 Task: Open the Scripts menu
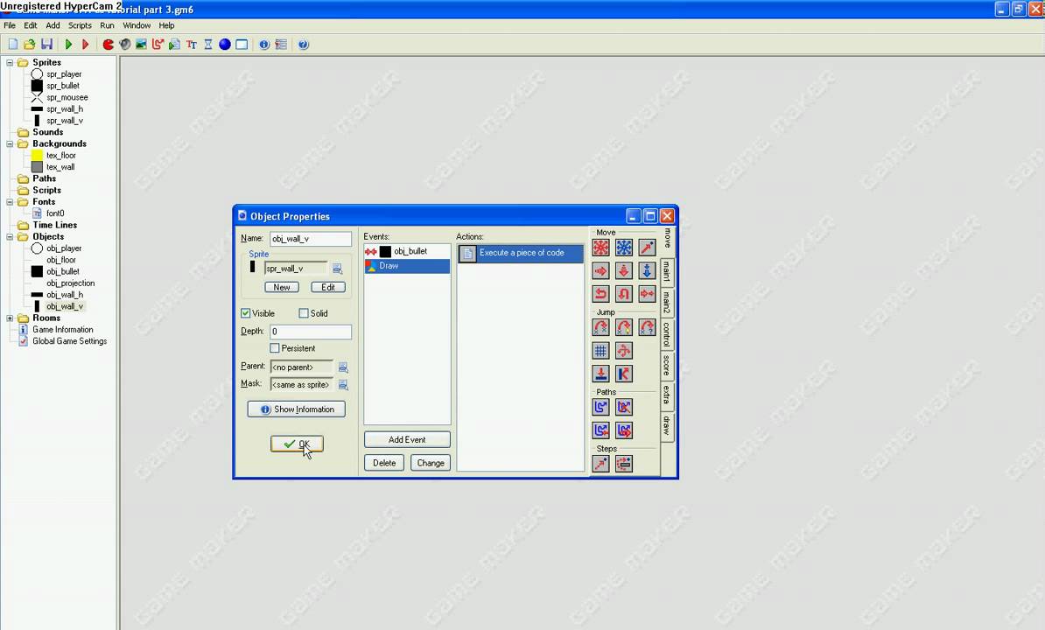tap(80, 25)
